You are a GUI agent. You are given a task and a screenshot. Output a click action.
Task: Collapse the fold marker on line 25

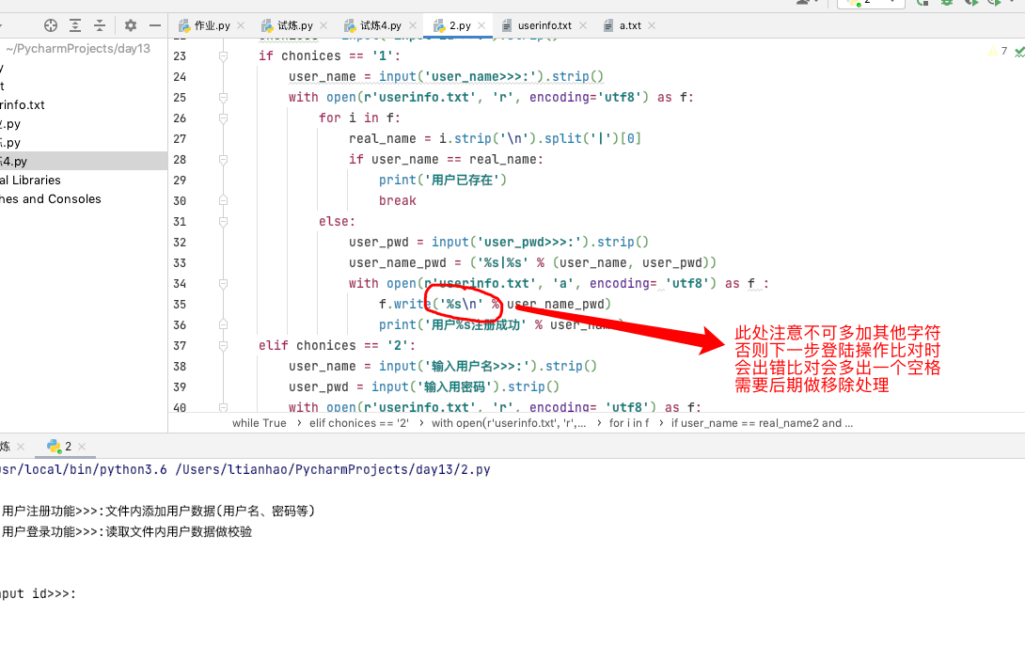click(223, 98)
